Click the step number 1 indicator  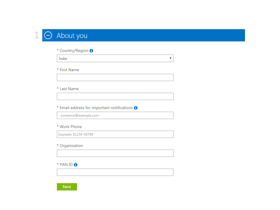coord(36,35)
